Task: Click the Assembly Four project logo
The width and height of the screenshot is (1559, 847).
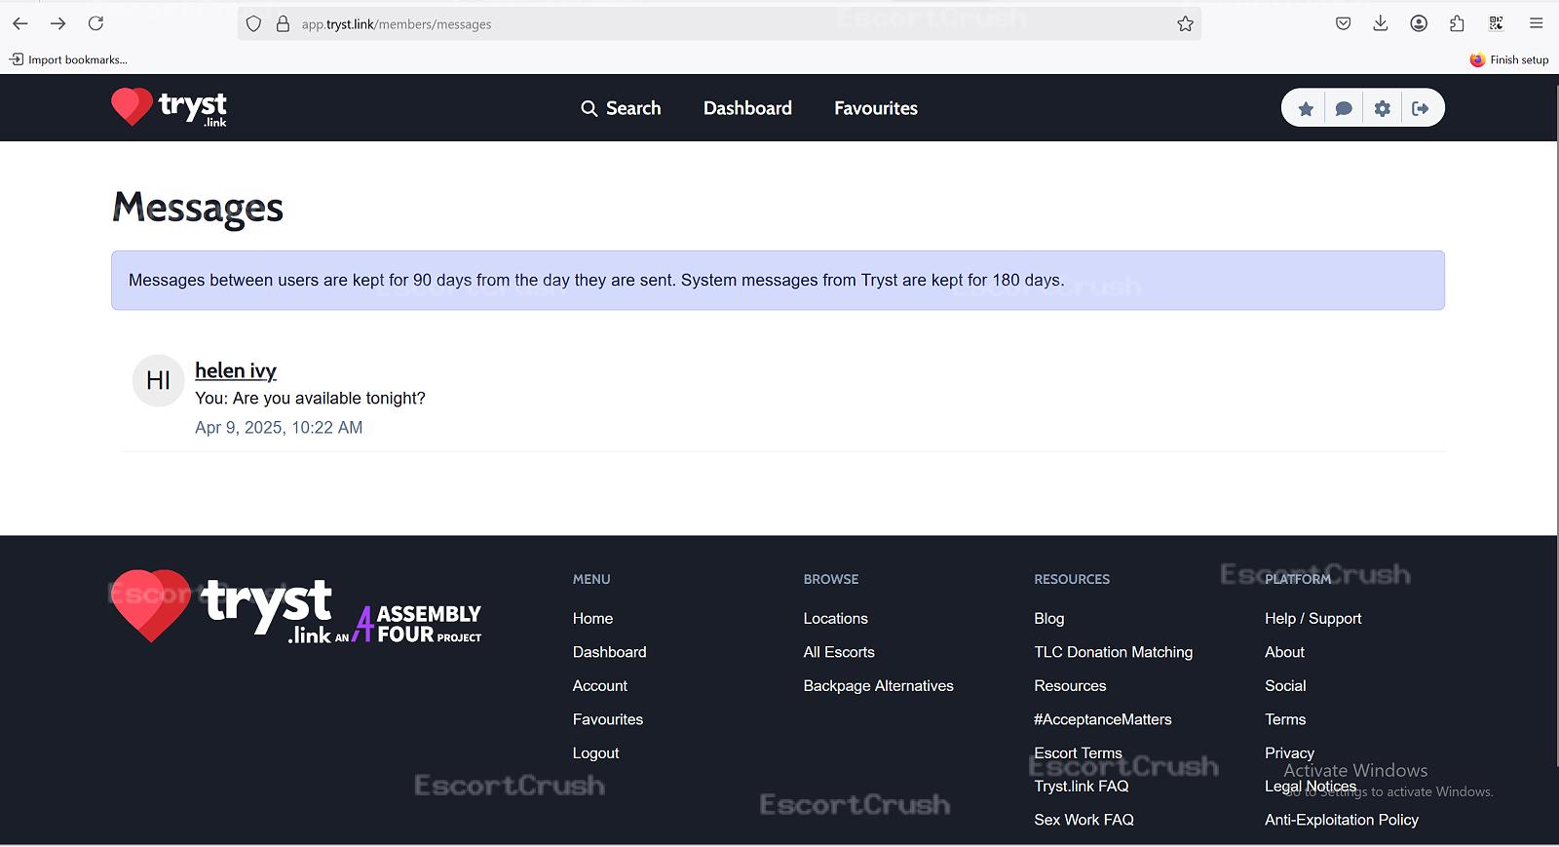Action: [416, 624]
